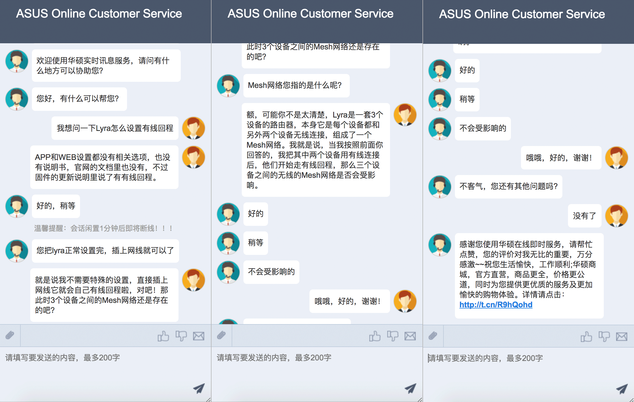The image size is (634, 402).
Task: Click the attachment paperclip in the middle chat
Action: (221, 335)
